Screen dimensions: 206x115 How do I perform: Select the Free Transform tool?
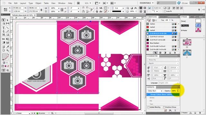click(x=7, y=39)
